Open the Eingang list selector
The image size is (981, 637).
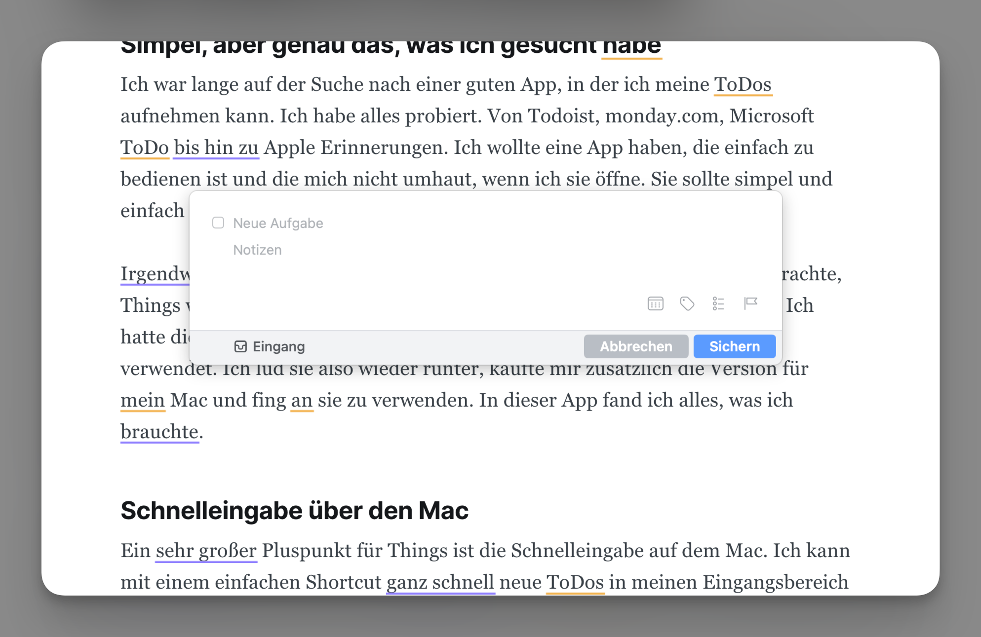tap(270, 346)
